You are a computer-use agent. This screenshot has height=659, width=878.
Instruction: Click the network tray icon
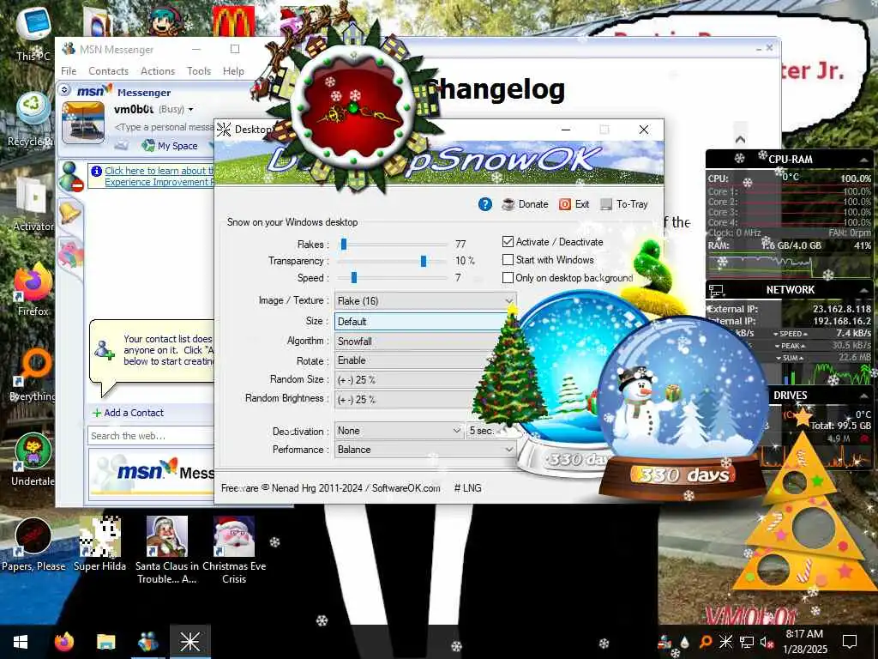(x=747, y=642)
